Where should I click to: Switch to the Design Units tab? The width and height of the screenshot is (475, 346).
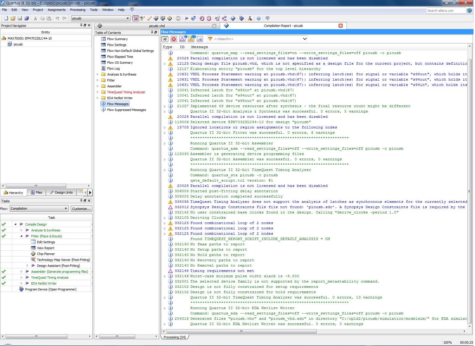pos(61,192)
